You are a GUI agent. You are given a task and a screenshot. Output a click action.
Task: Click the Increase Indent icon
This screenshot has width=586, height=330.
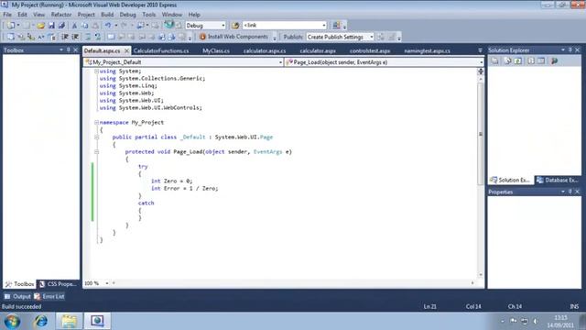[x=75, y=37]
